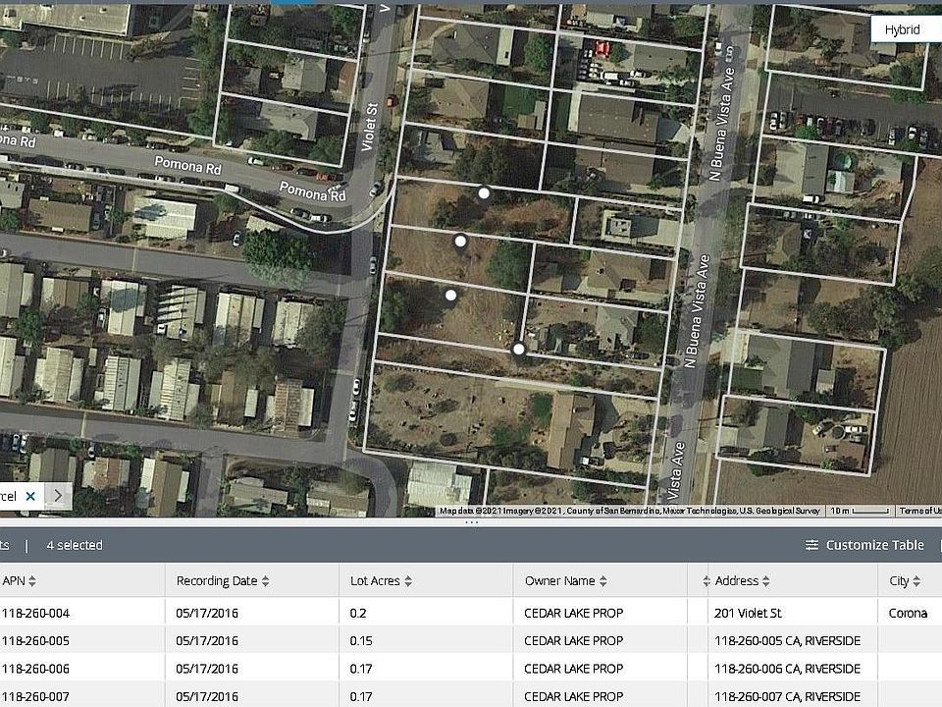The height and width of the screenshot is (707, 942).
Task: Sort by Recording Date column arrows
Action: click(266, 580)
